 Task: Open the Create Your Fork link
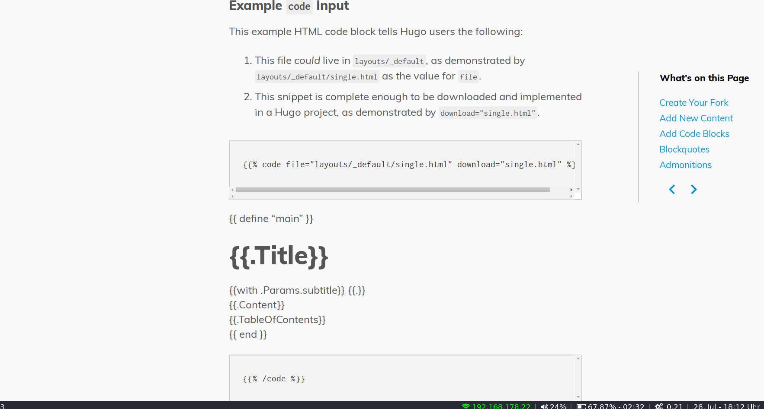tap(694, 102)
